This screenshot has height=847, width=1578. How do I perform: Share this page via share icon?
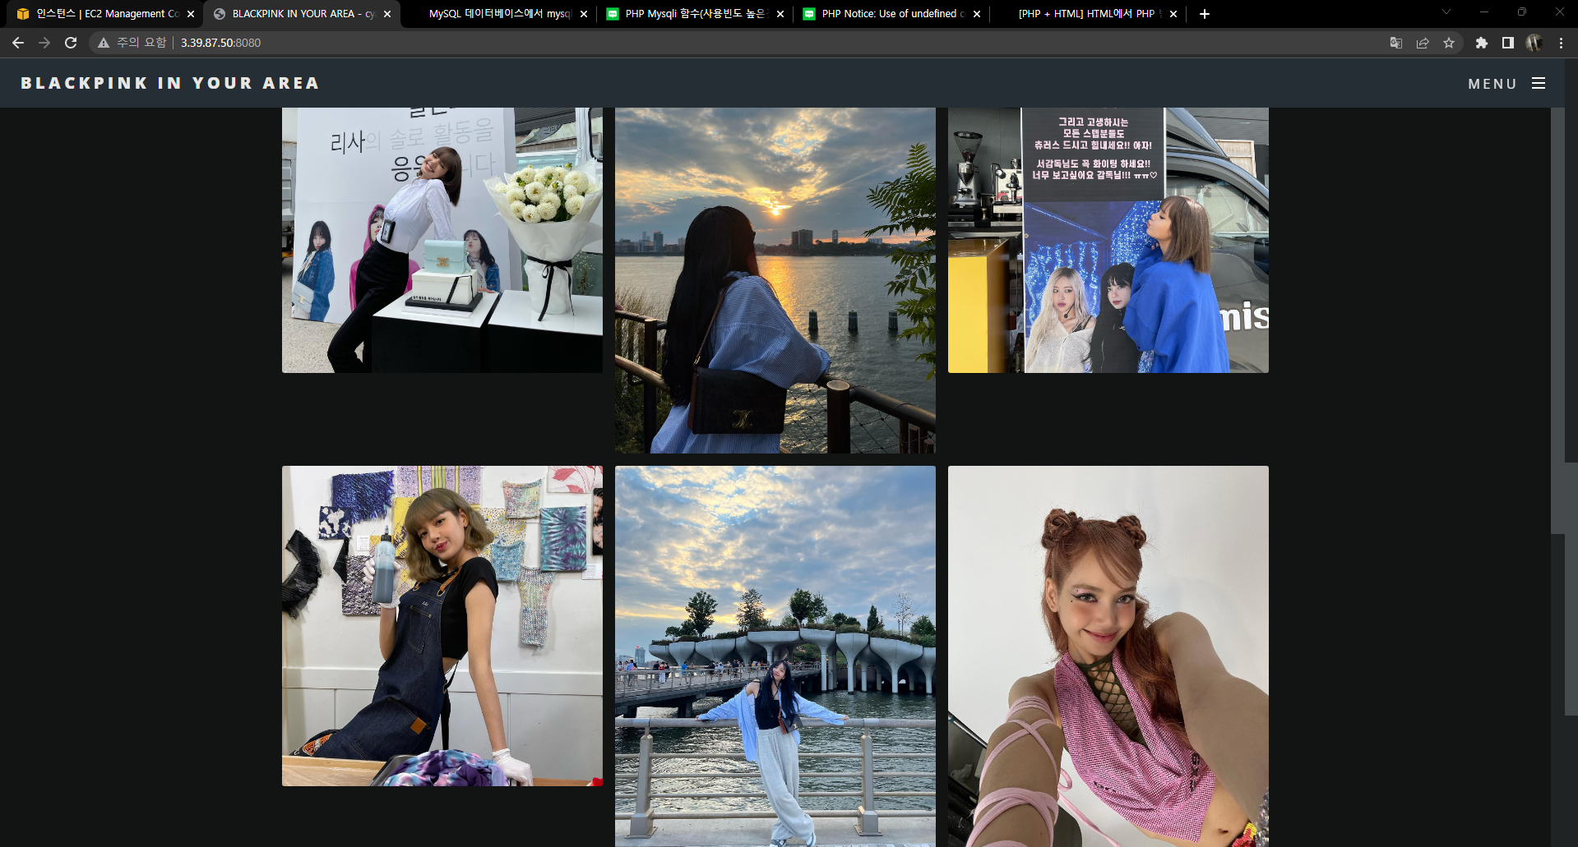(x=1423, y=43)
